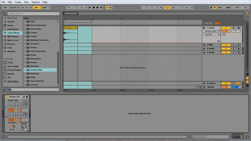Expand the Ping Pong Delay folder
The image size is (251, 141).
coord(25,51)
